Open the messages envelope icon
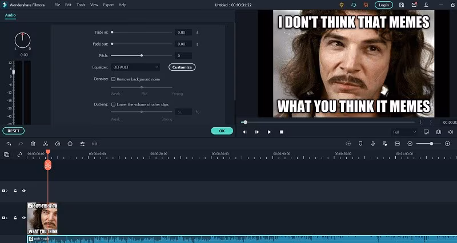This screenshot has height=243, width=457. pyautogui.click(x=414, y=5)
